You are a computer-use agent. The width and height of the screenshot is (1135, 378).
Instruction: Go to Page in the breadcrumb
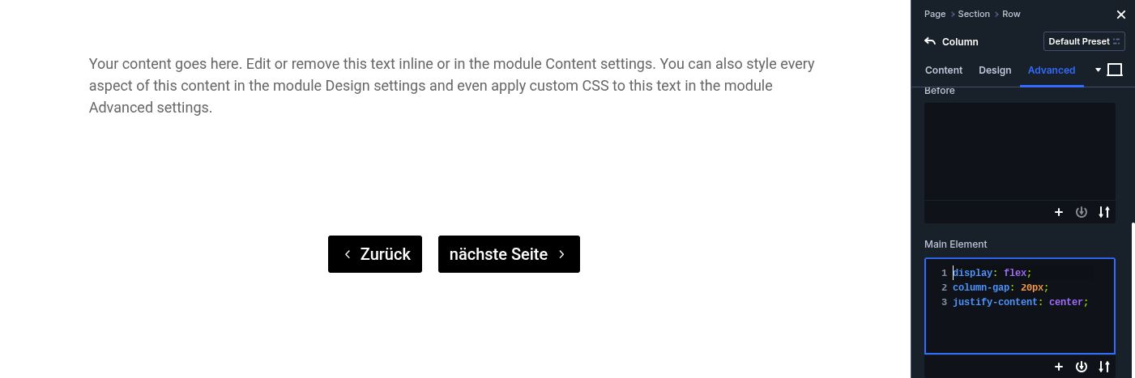point(935,14)
